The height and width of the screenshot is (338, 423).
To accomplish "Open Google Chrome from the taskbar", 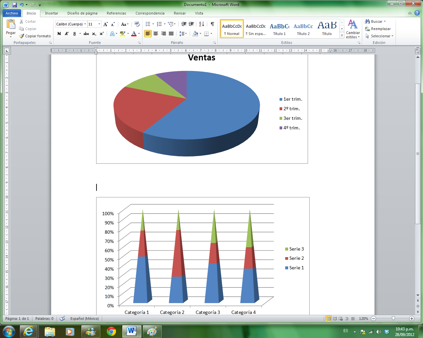I will click(111, 331).
